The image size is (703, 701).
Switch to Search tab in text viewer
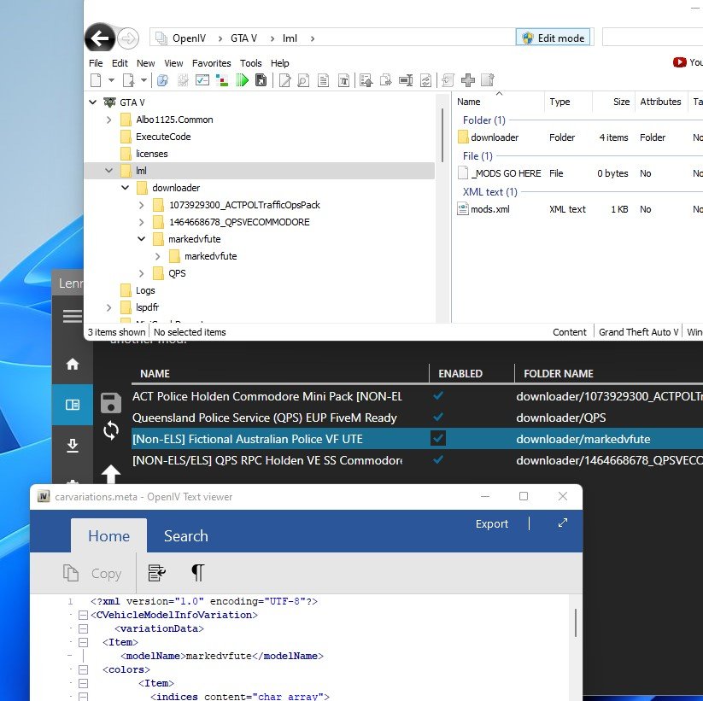coord(185,536)
